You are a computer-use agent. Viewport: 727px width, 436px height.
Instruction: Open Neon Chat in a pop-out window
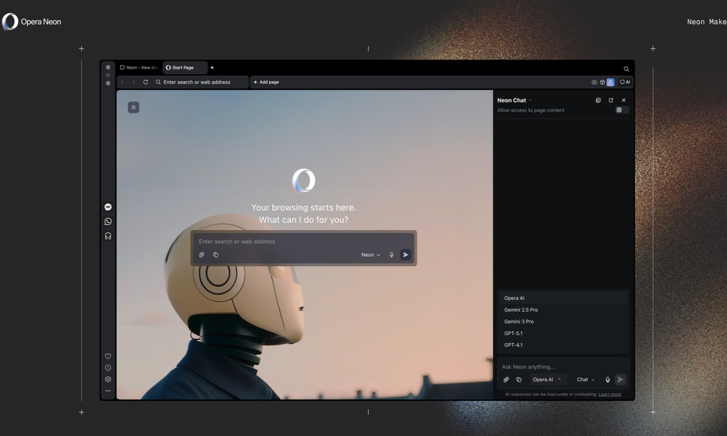point(611,100)
